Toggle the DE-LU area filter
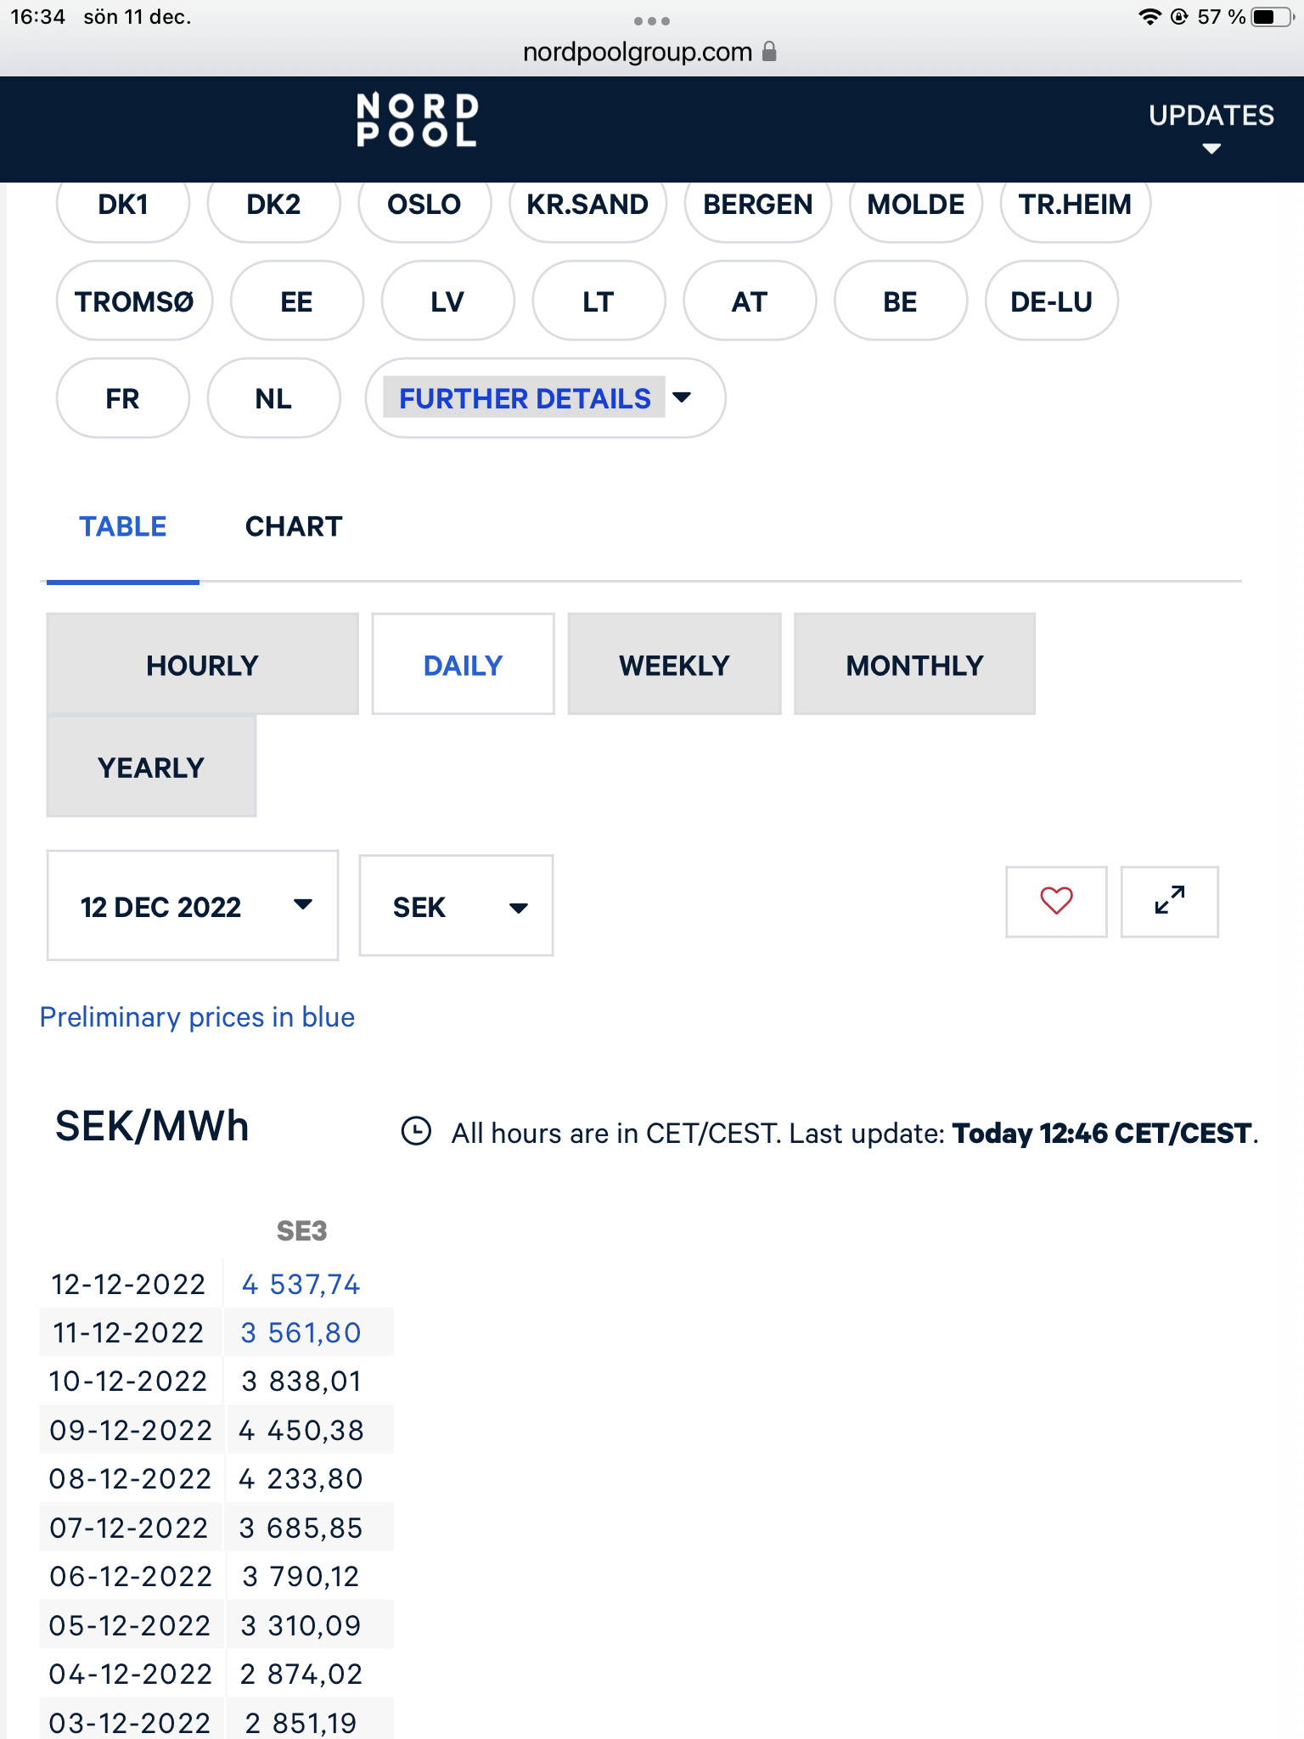 (1051, 301)
